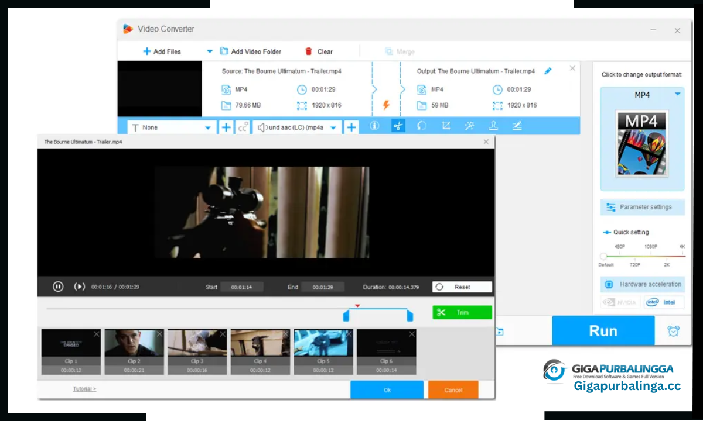703x421 pixels.
Task: Remove Clip 6 with its X
Action: coord(412,334)
